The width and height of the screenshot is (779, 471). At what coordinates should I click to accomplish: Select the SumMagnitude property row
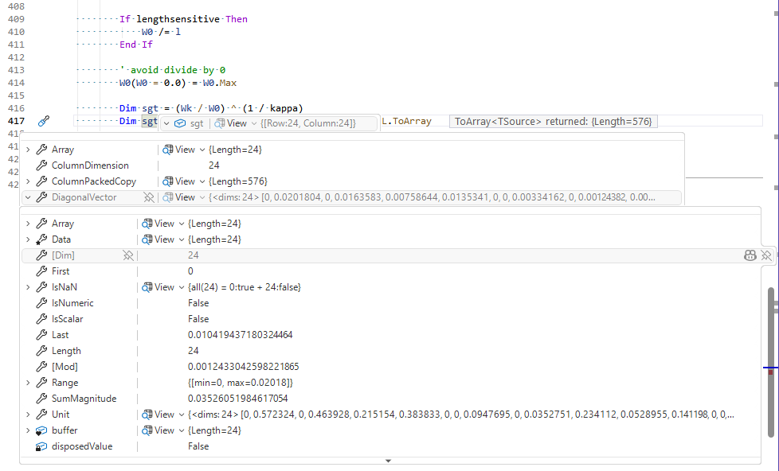[84, 399]
